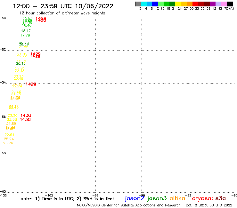Click the dark red 's3a' legend entry
Screen dimensions: 237x208
(x=220, y=198)
